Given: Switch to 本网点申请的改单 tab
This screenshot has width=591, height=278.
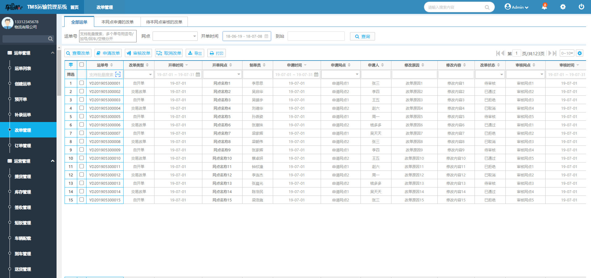Looking at the screenshot, I should (117, 22).
